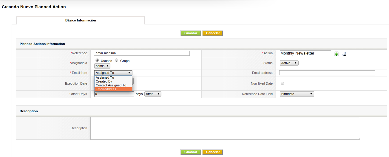Open the Status Activo dropdown
The height and width of the screenshot is (157, 389).
click(x=289, y=63)
